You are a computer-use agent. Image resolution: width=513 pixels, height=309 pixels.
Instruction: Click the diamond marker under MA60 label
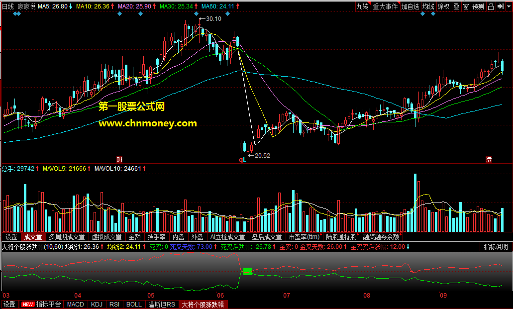click(x=228, y=14)
